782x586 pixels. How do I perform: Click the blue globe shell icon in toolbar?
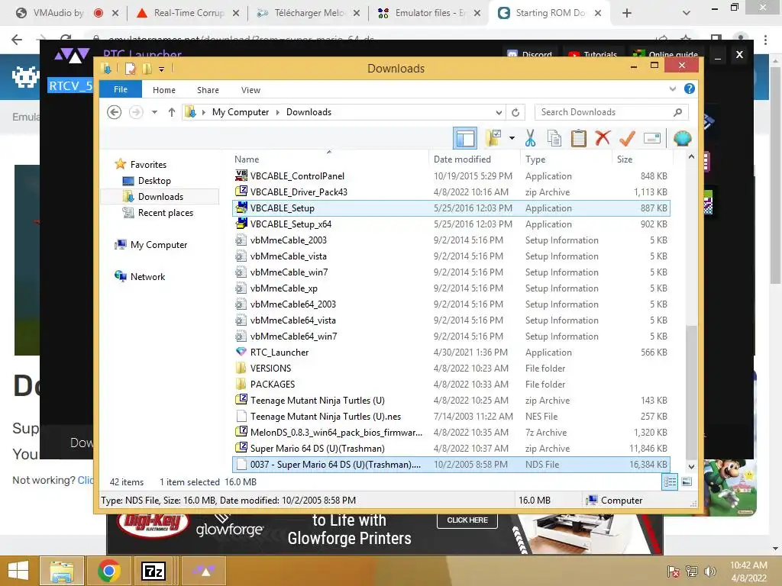pyautogui.click(x=682, y=138)
